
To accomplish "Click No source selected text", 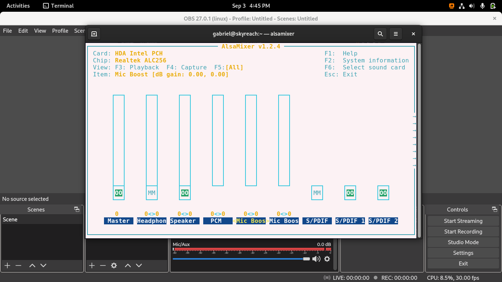I will (x=25, y=199).
